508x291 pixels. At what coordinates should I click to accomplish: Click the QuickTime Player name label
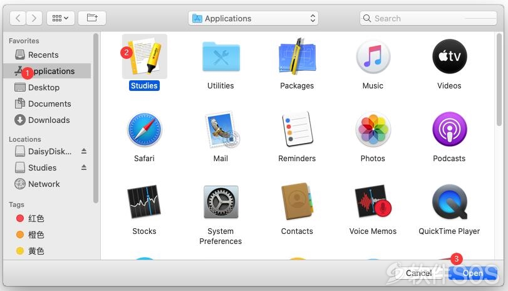449,231
